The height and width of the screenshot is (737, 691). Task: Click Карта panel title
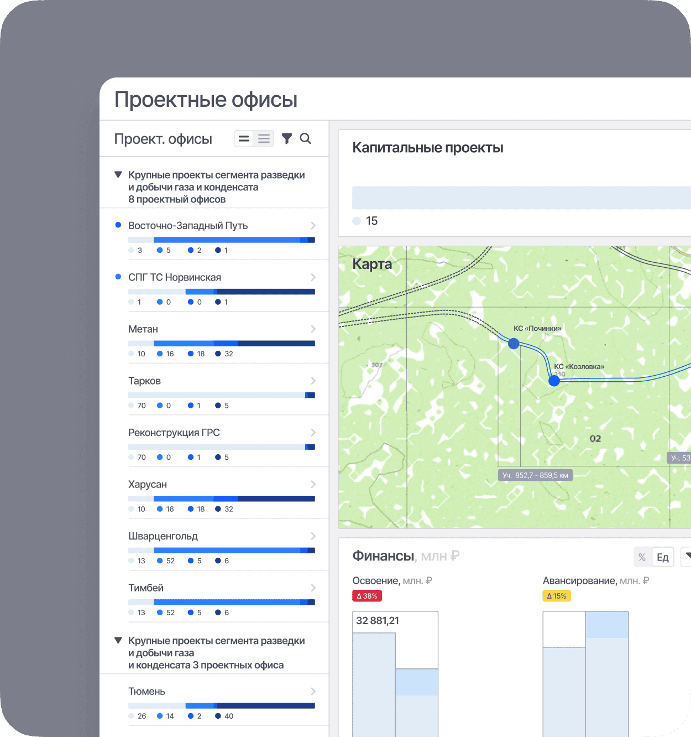pos(372,264)
